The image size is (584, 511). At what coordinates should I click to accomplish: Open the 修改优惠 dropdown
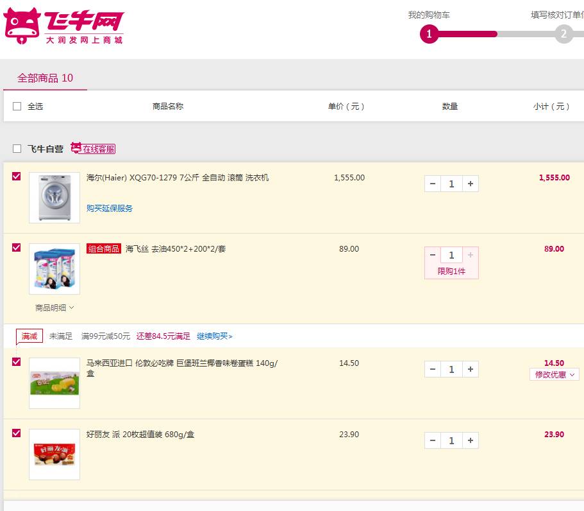[555, 374]
